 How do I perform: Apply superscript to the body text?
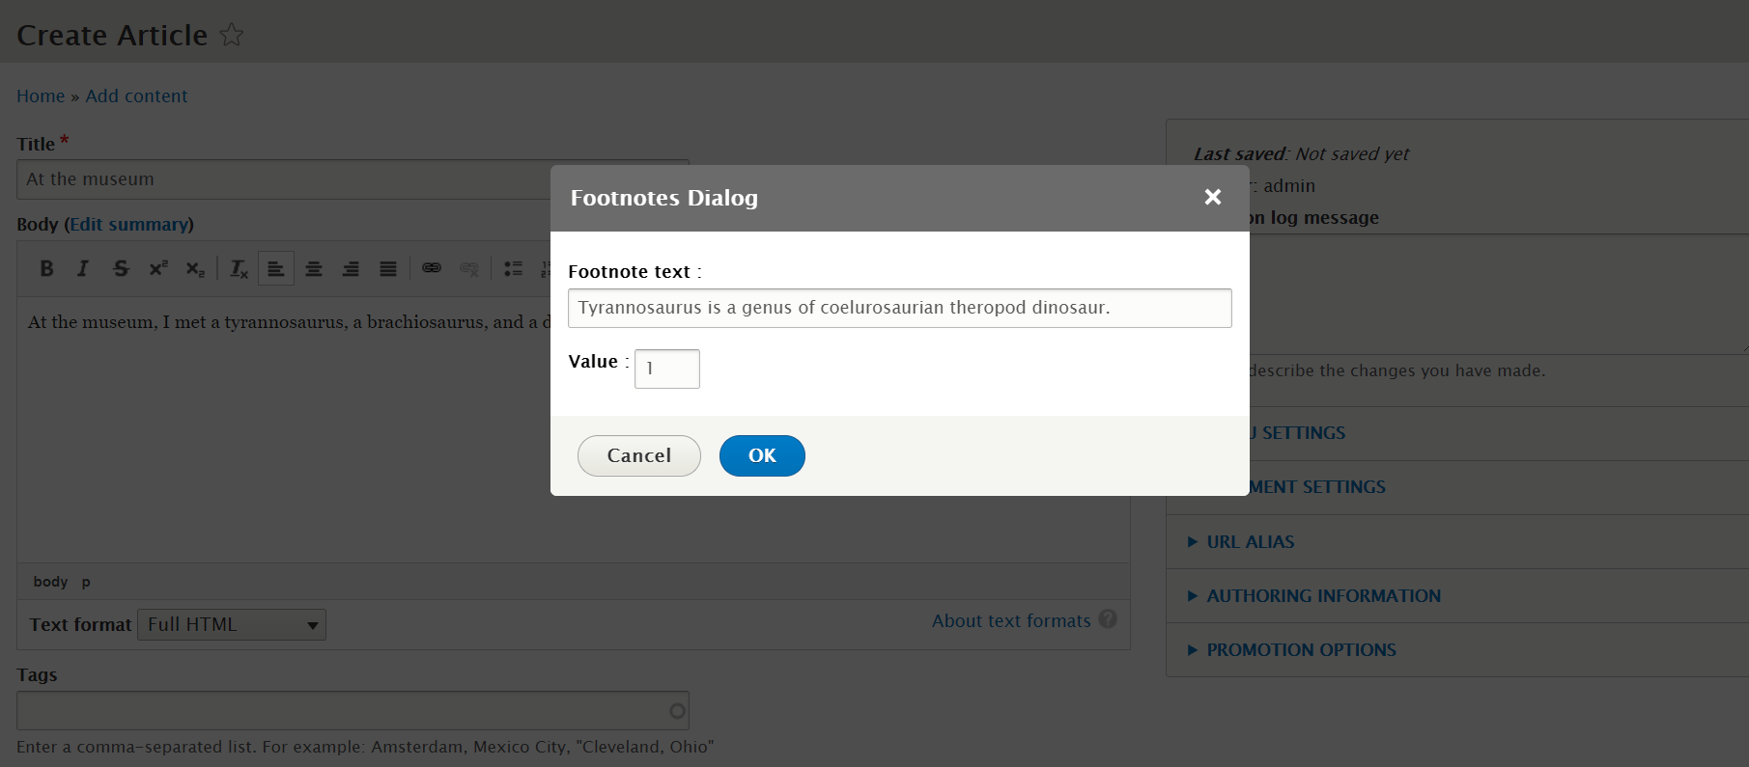click(157, 268)
